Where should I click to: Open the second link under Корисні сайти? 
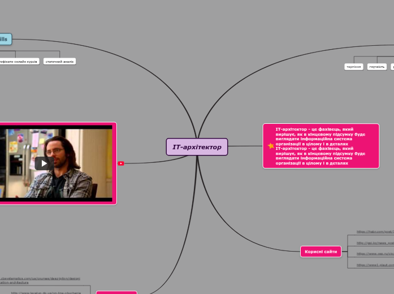pos(375,243)
